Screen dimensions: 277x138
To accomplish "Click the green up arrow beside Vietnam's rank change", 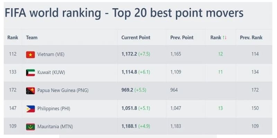I will coord(219,54).
